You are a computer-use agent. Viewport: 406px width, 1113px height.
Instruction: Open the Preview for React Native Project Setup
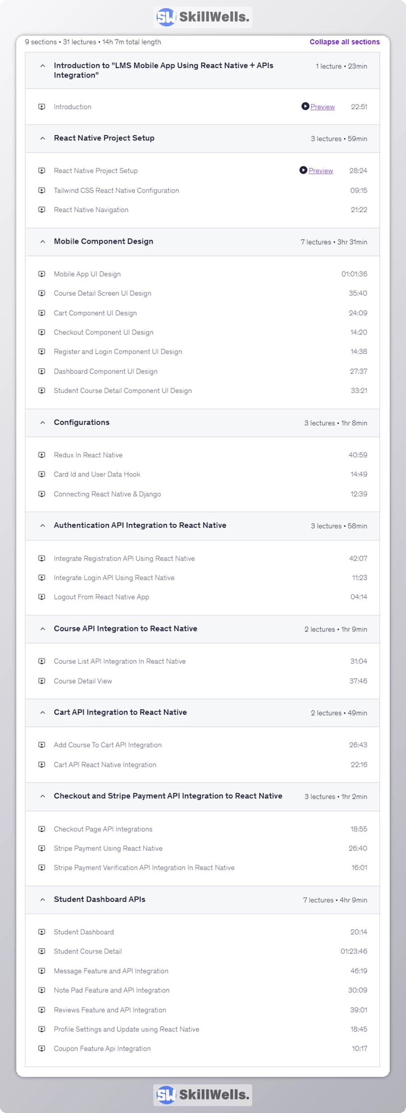[x=320, y=170]
